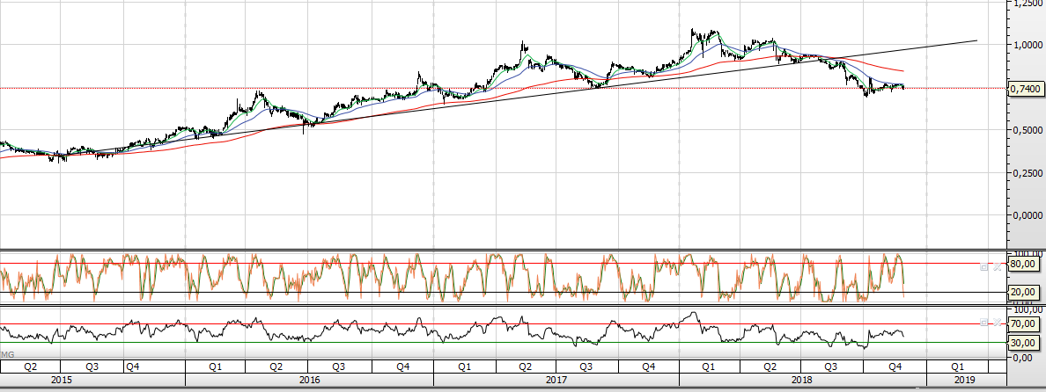This screenshot has height=392, width=1046.
Task: Maximize the stochastic oscillator panel
Action: click(984, 265)
